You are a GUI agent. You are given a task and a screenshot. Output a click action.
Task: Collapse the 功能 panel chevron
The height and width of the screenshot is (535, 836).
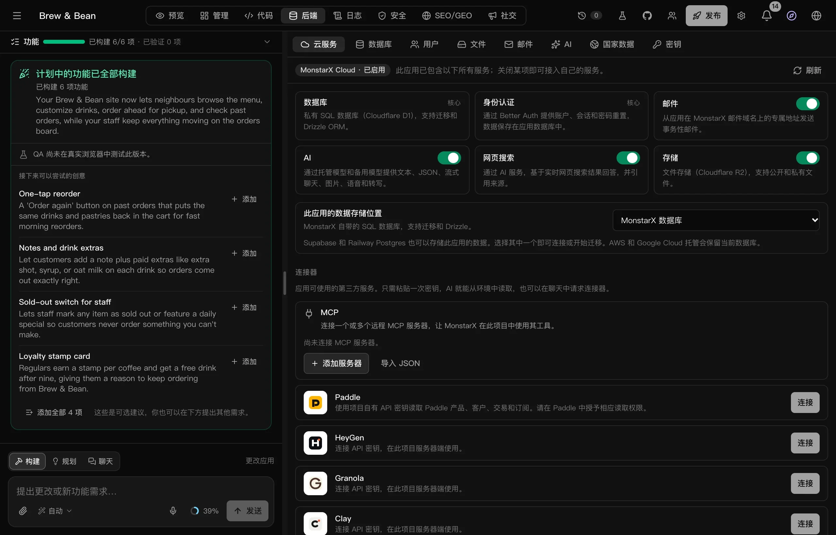267,42
